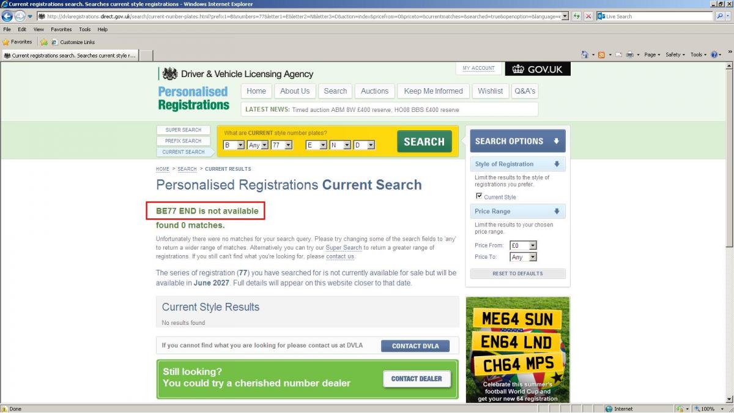Click the Read Mail envelope icon
This screenshot has height=413, width=734.
[618, 54]
